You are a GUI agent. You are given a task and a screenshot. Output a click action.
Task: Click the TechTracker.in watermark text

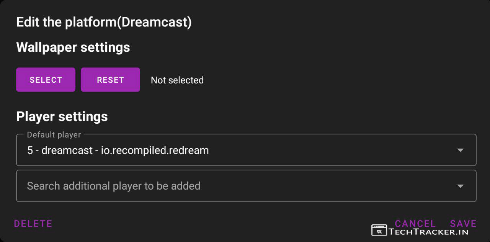pos(428,231)
